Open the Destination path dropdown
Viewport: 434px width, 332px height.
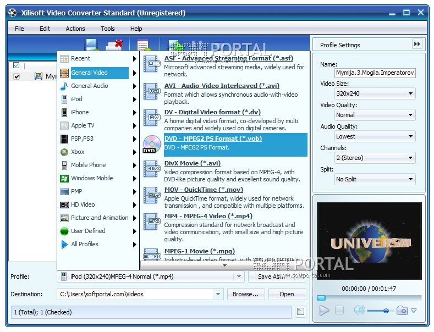point(218,294)
